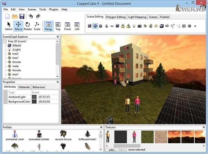Add a camera with the camera icon
This screenshot has height=154, width=208.
pyautogui.click(x=139, y=26)
